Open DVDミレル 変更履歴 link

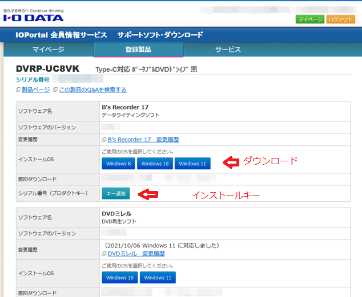[x=136, y=254]
